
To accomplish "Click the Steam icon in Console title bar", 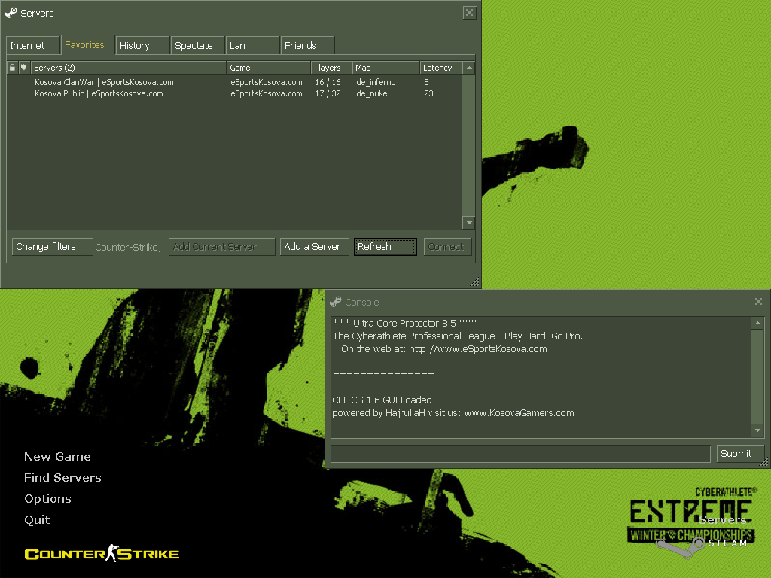I will click(x=336, y=302).
